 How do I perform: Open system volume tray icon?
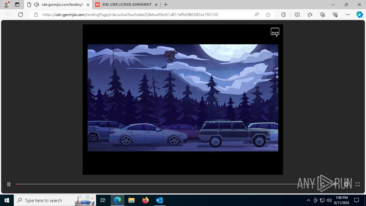[x=329, y=200]
